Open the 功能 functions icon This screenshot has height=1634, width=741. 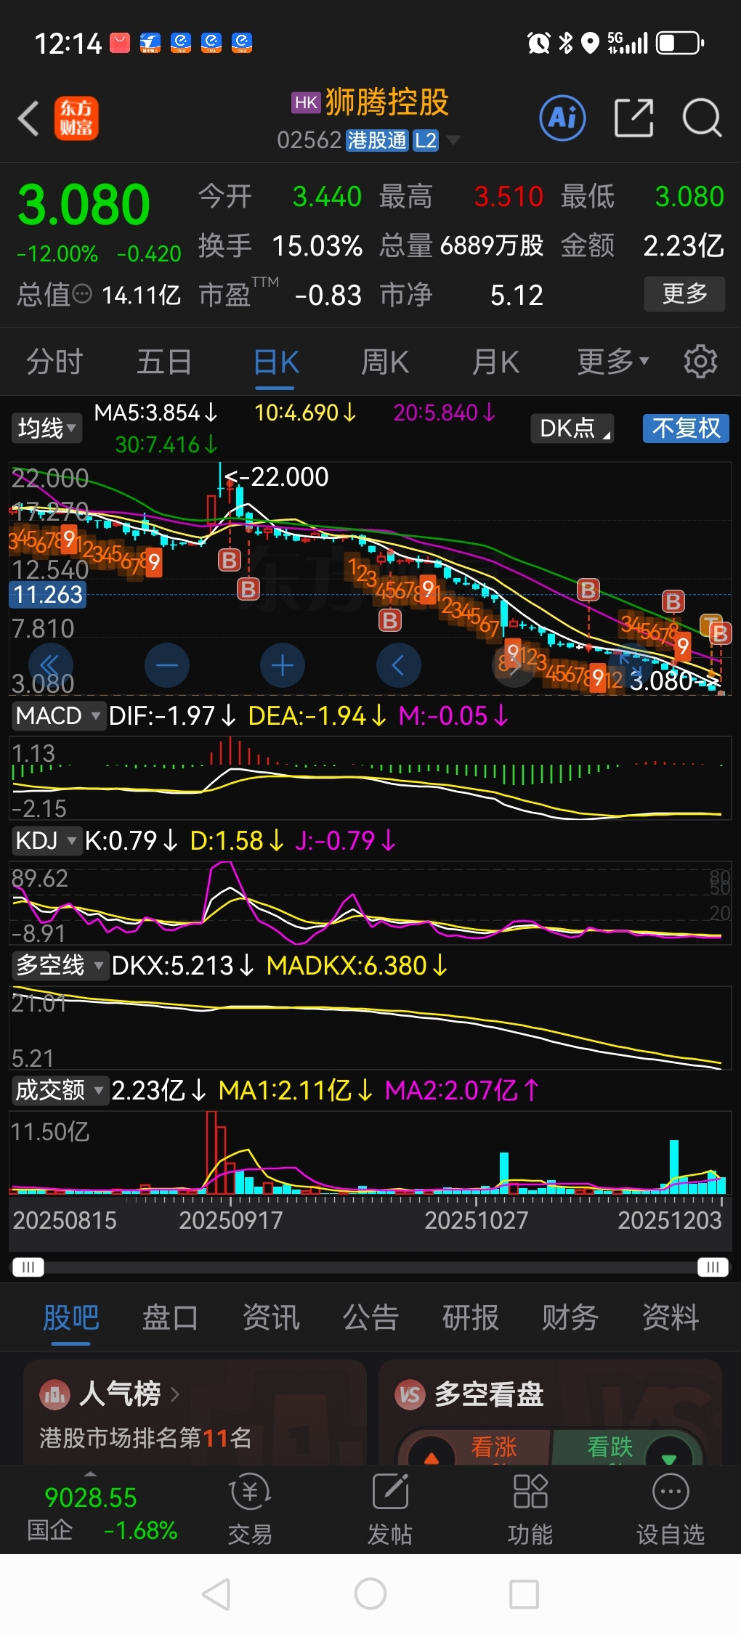tap(530, 1508)
